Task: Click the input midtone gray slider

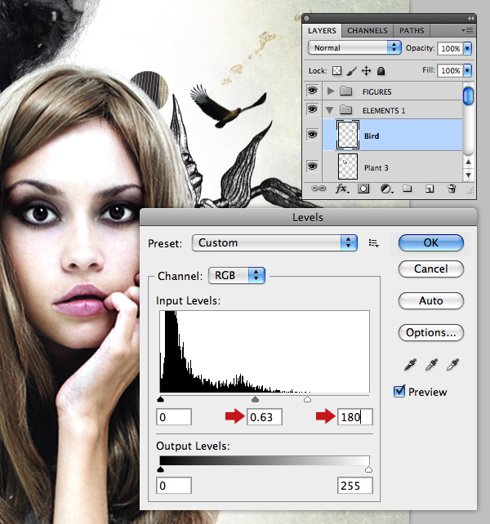Action: 255,399
